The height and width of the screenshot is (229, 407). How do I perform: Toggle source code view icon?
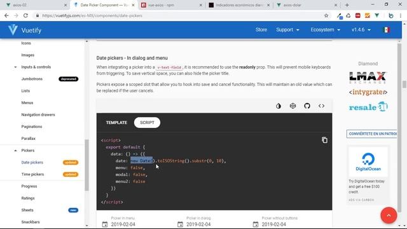(321, 106)
